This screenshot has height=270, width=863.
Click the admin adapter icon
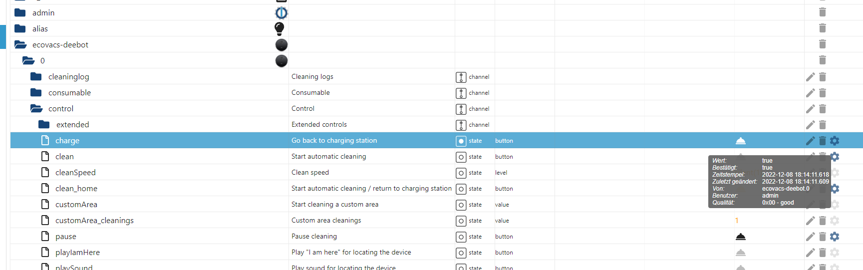282,12
